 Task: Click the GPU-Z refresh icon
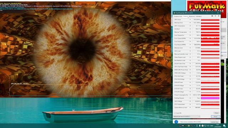point(215,16)
